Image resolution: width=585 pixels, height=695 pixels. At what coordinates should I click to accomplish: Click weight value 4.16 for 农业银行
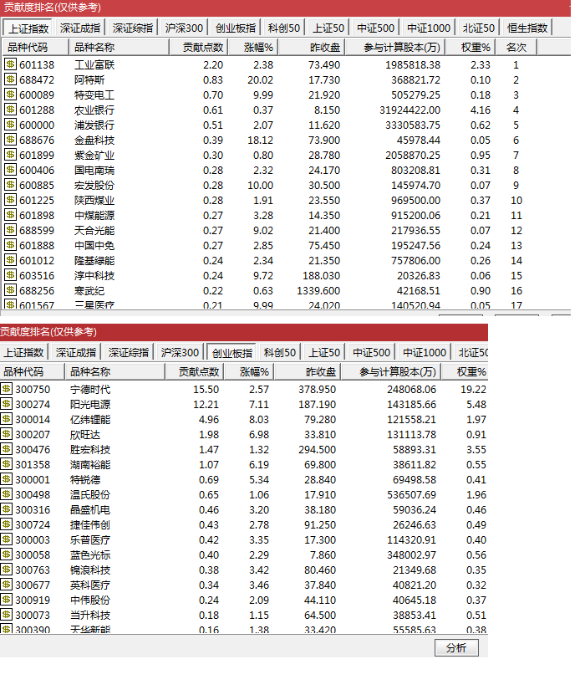(x=480, y=110)
